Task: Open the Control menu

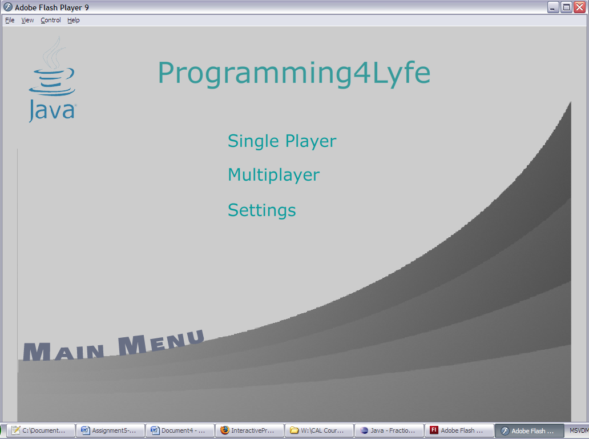Action: [51, 21]
